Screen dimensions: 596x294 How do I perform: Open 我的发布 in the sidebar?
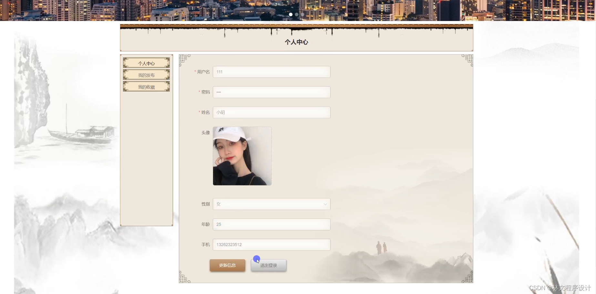(146, 75)
